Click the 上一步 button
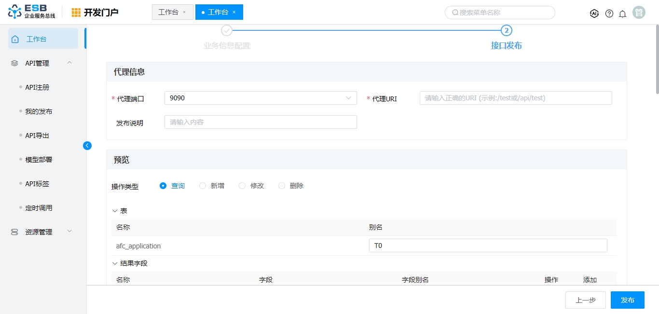Image resolution: width=659 pixels, height=314 pixels. pyautogui.click(x=585, y=300)
